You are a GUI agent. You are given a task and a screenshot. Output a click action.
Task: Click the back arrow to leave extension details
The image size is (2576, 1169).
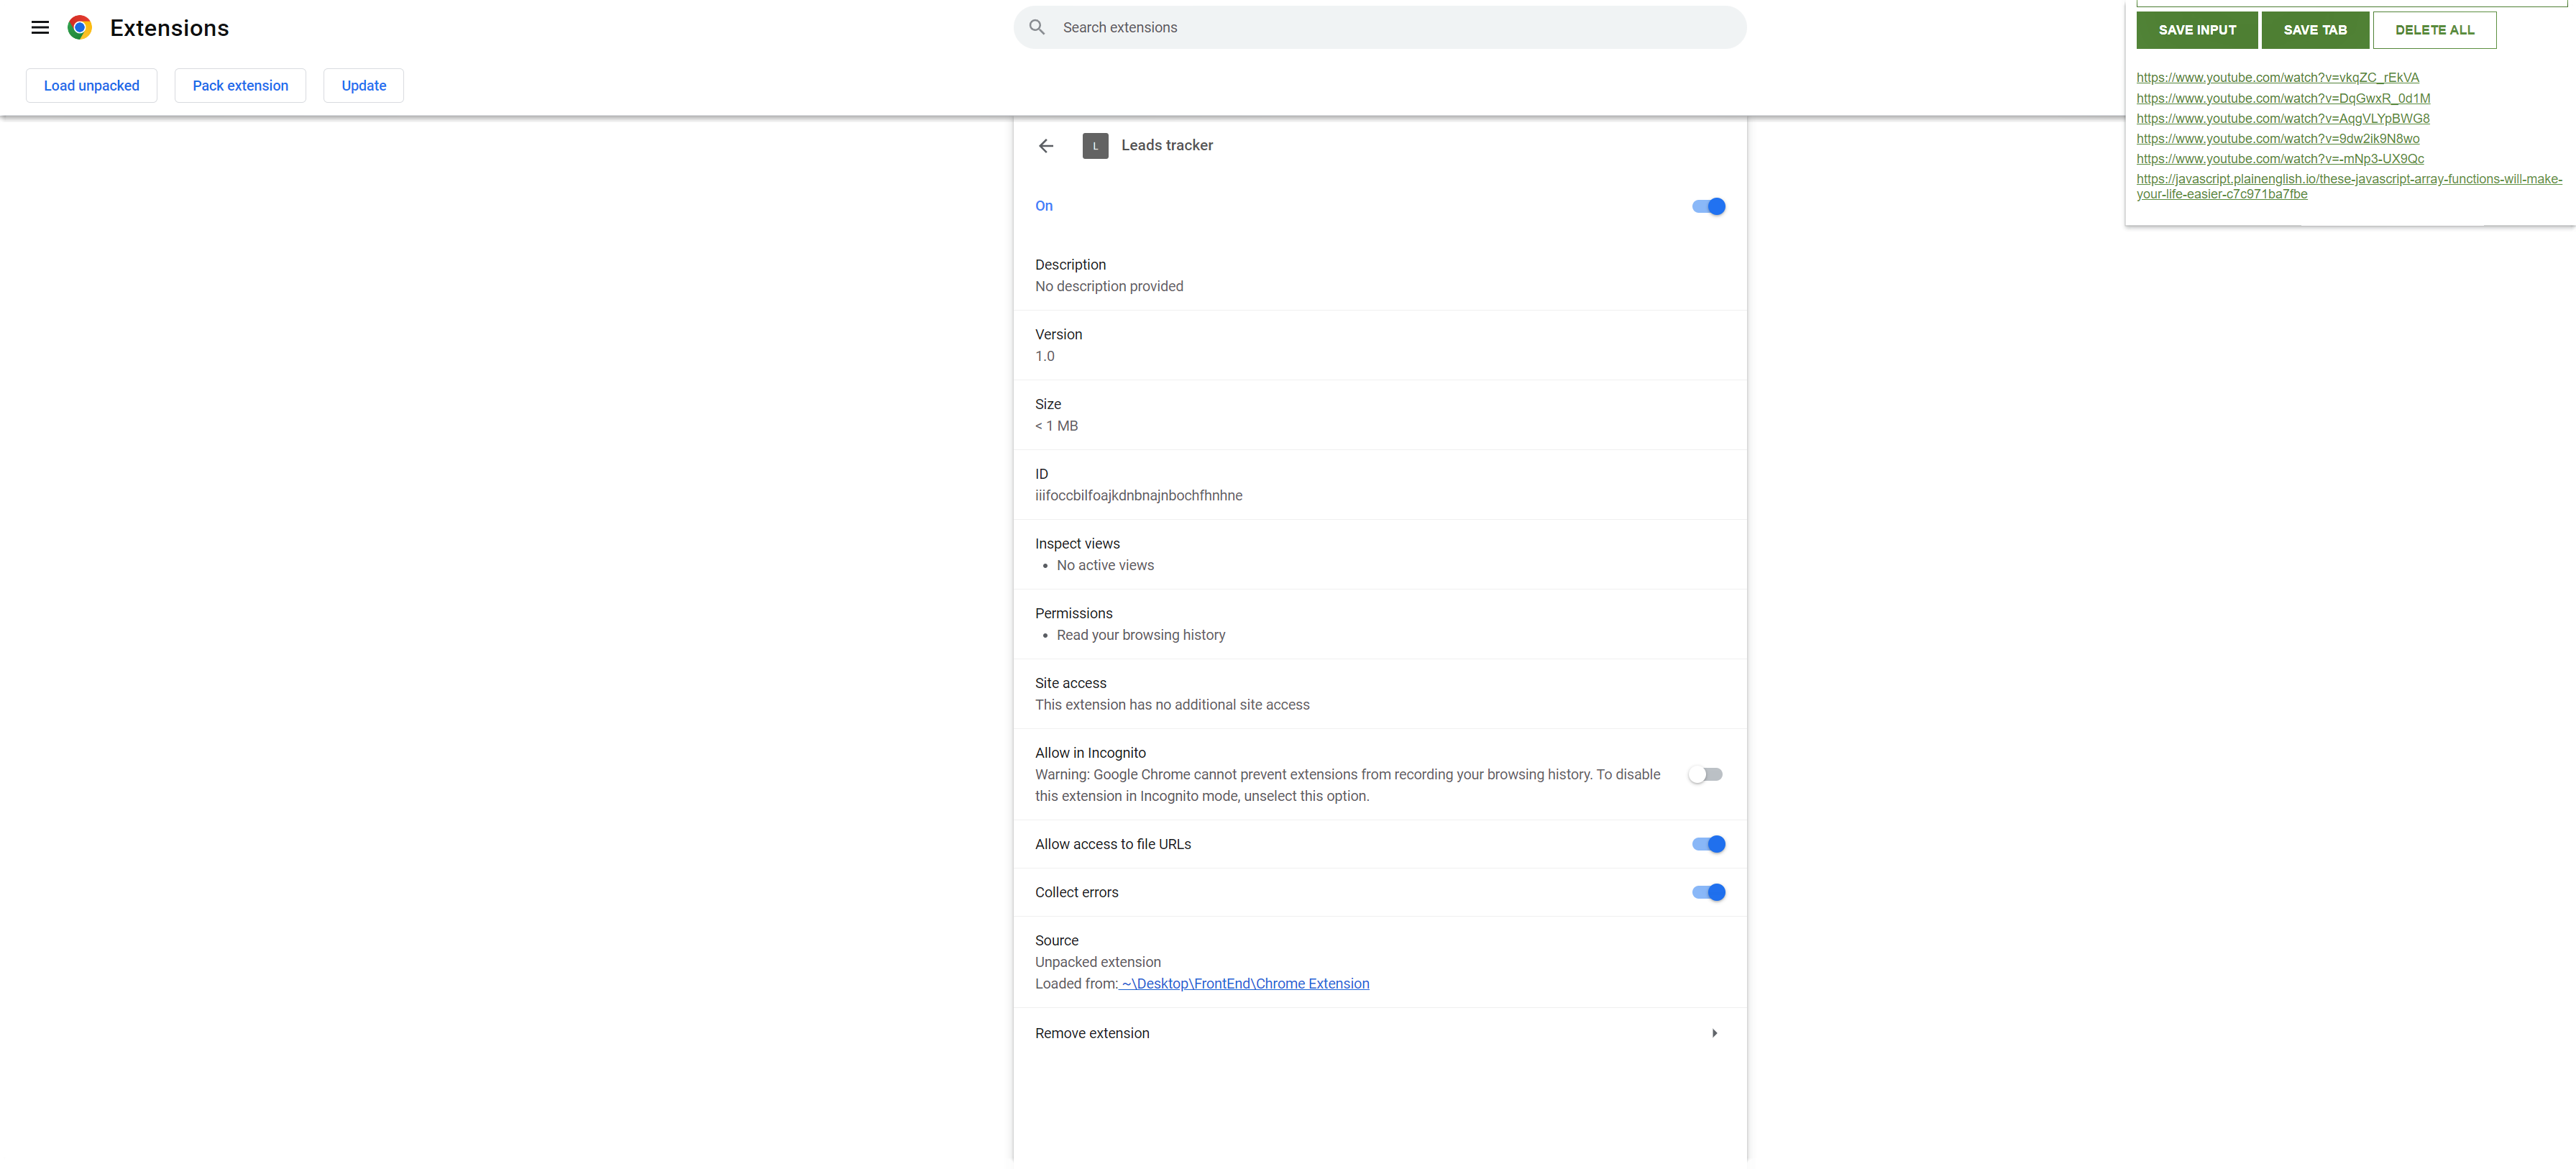coord(1045,145)
